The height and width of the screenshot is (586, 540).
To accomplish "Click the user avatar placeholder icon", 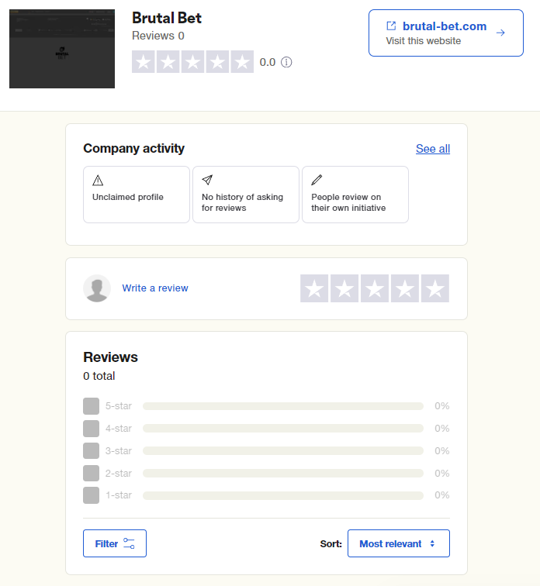I will 97,288.
